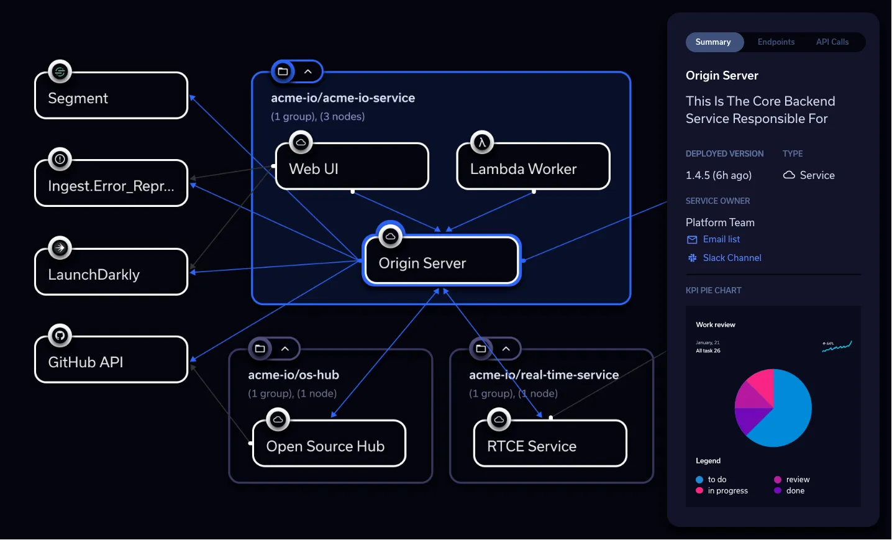The image size is (892, 540).
Task: Click the cloud icon next to Service type
Action: pyautogui.click(x=789, y=175)
